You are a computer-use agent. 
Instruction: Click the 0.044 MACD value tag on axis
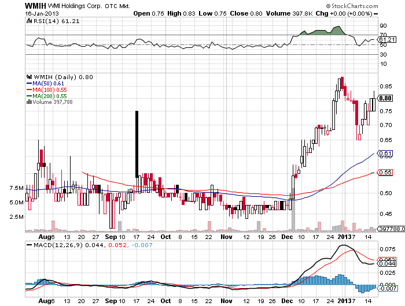pyautogui.click(x=387, y=264)
